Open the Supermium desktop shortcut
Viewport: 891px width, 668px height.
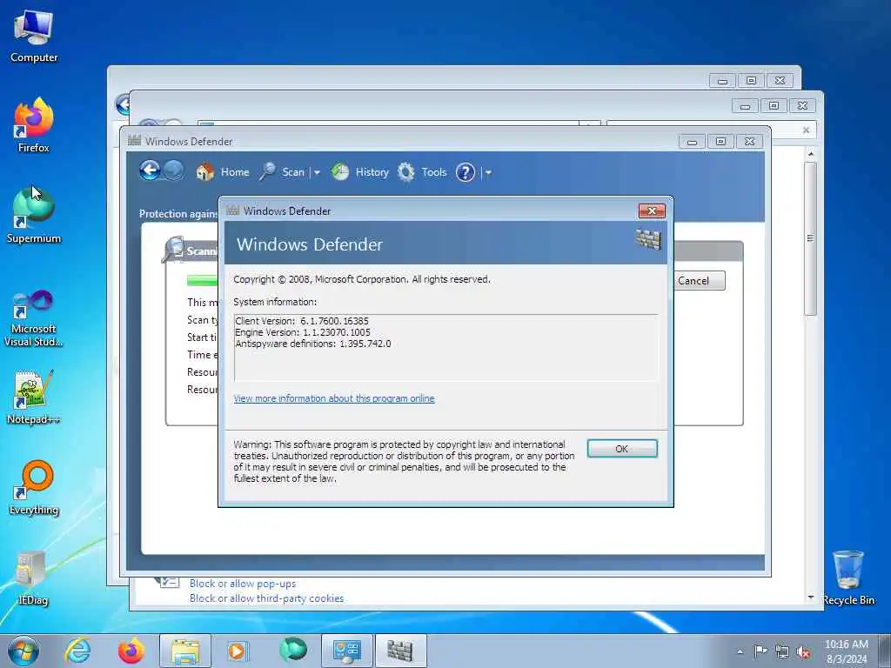click(34, 216)
